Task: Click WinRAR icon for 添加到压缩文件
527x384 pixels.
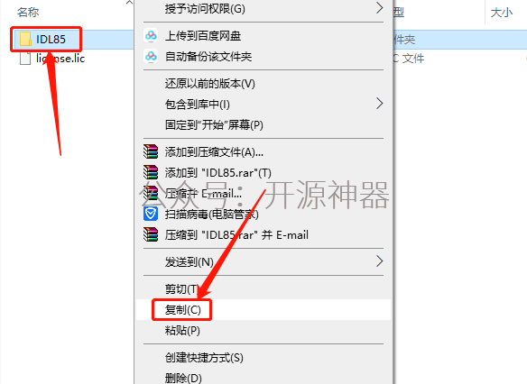Action: tap(151, 151)
